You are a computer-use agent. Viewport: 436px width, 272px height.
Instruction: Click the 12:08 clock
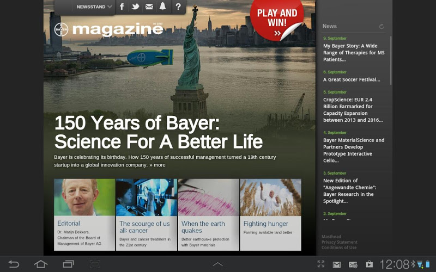(x=394, y=264)
